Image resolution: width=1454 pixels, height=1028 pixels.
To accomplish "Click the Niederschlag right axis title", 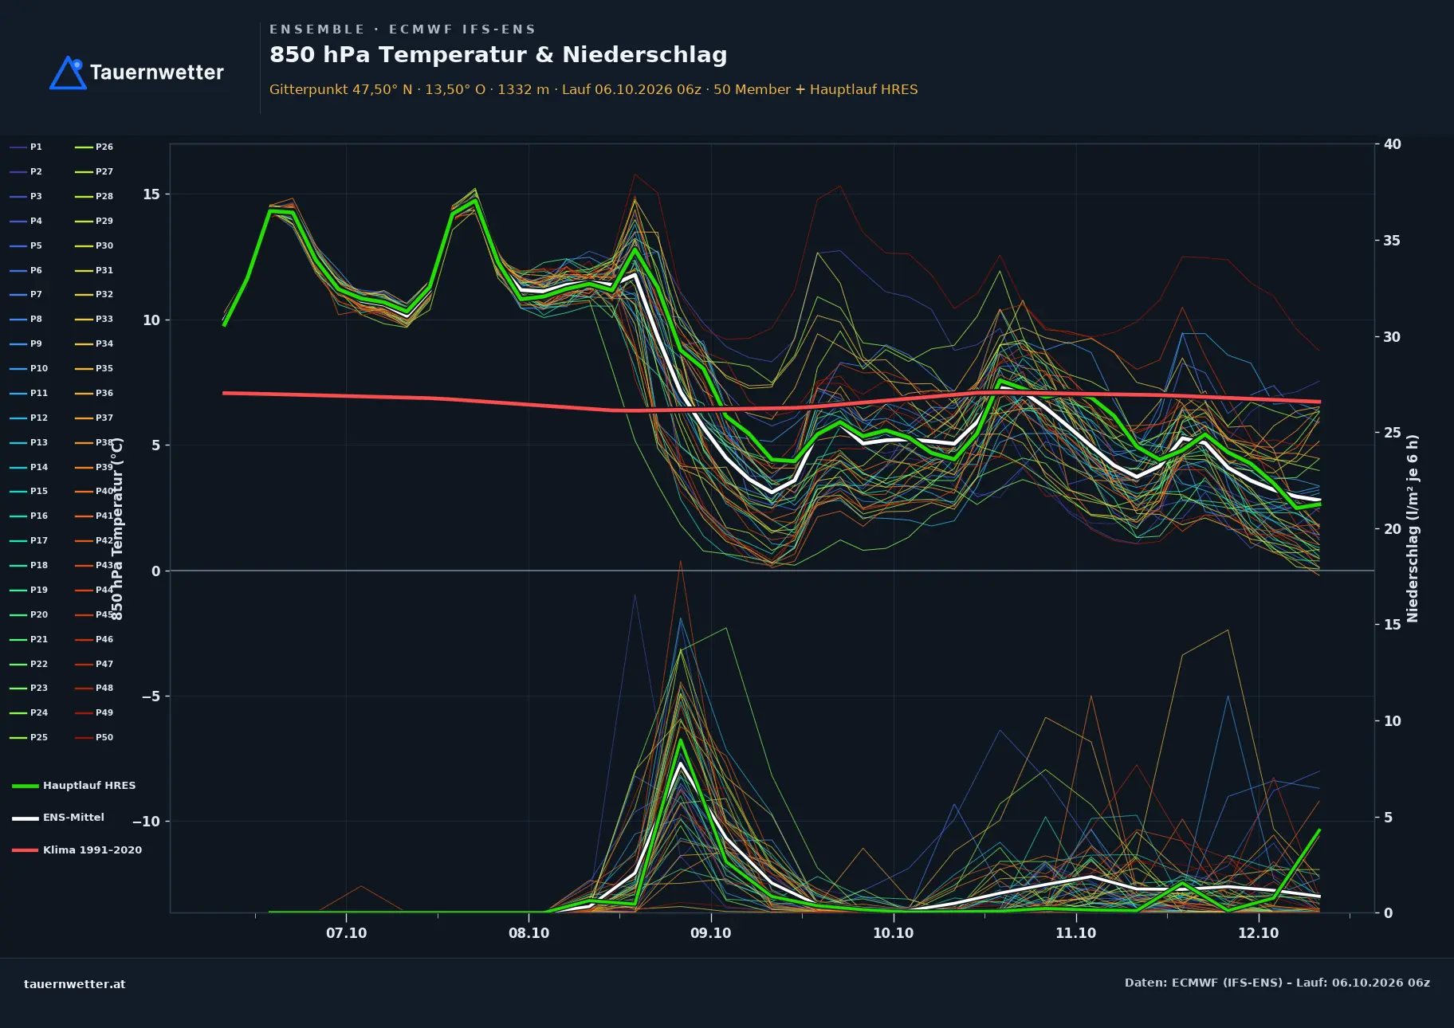I will tap(1413, 528).
